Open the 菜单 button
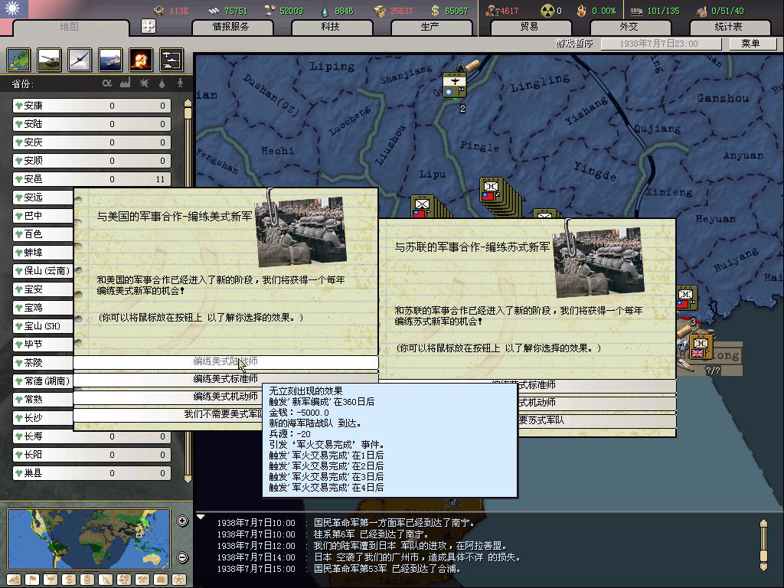The image size is (784, 588). [x=750, y=44]
